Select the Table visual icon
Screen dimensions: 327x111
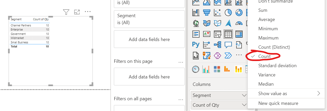coord(228,34)
